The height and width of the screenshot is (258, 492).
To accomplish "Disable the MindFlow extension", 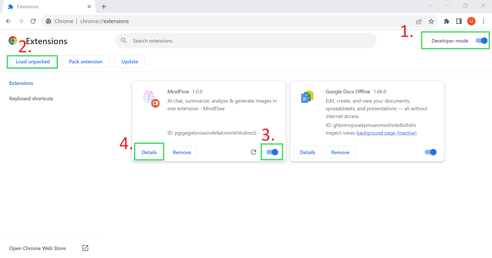I will (x=272, y=152).
